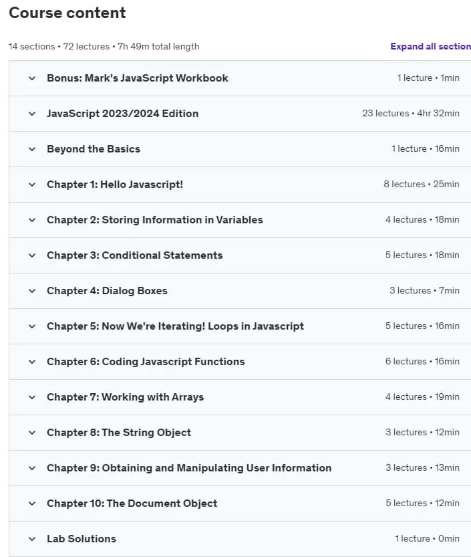471x557 pixels.
Task: Click Lab Solutions section title
Action: point(82,539)
